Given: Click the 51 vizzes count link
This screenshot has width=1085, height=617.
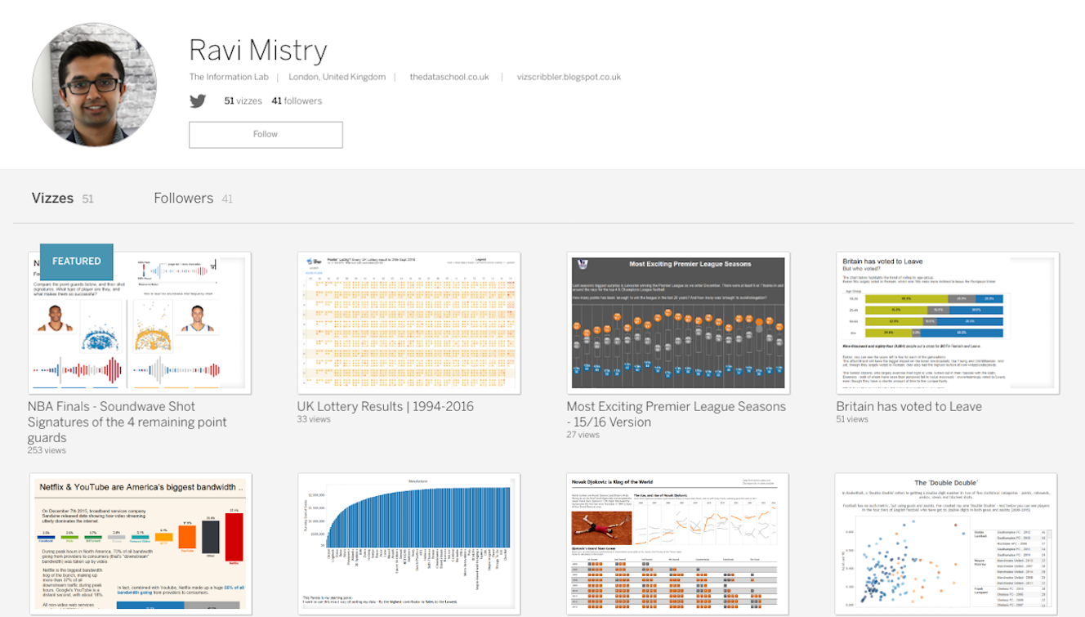Looking at the screenshot, I should coord(243,101).
